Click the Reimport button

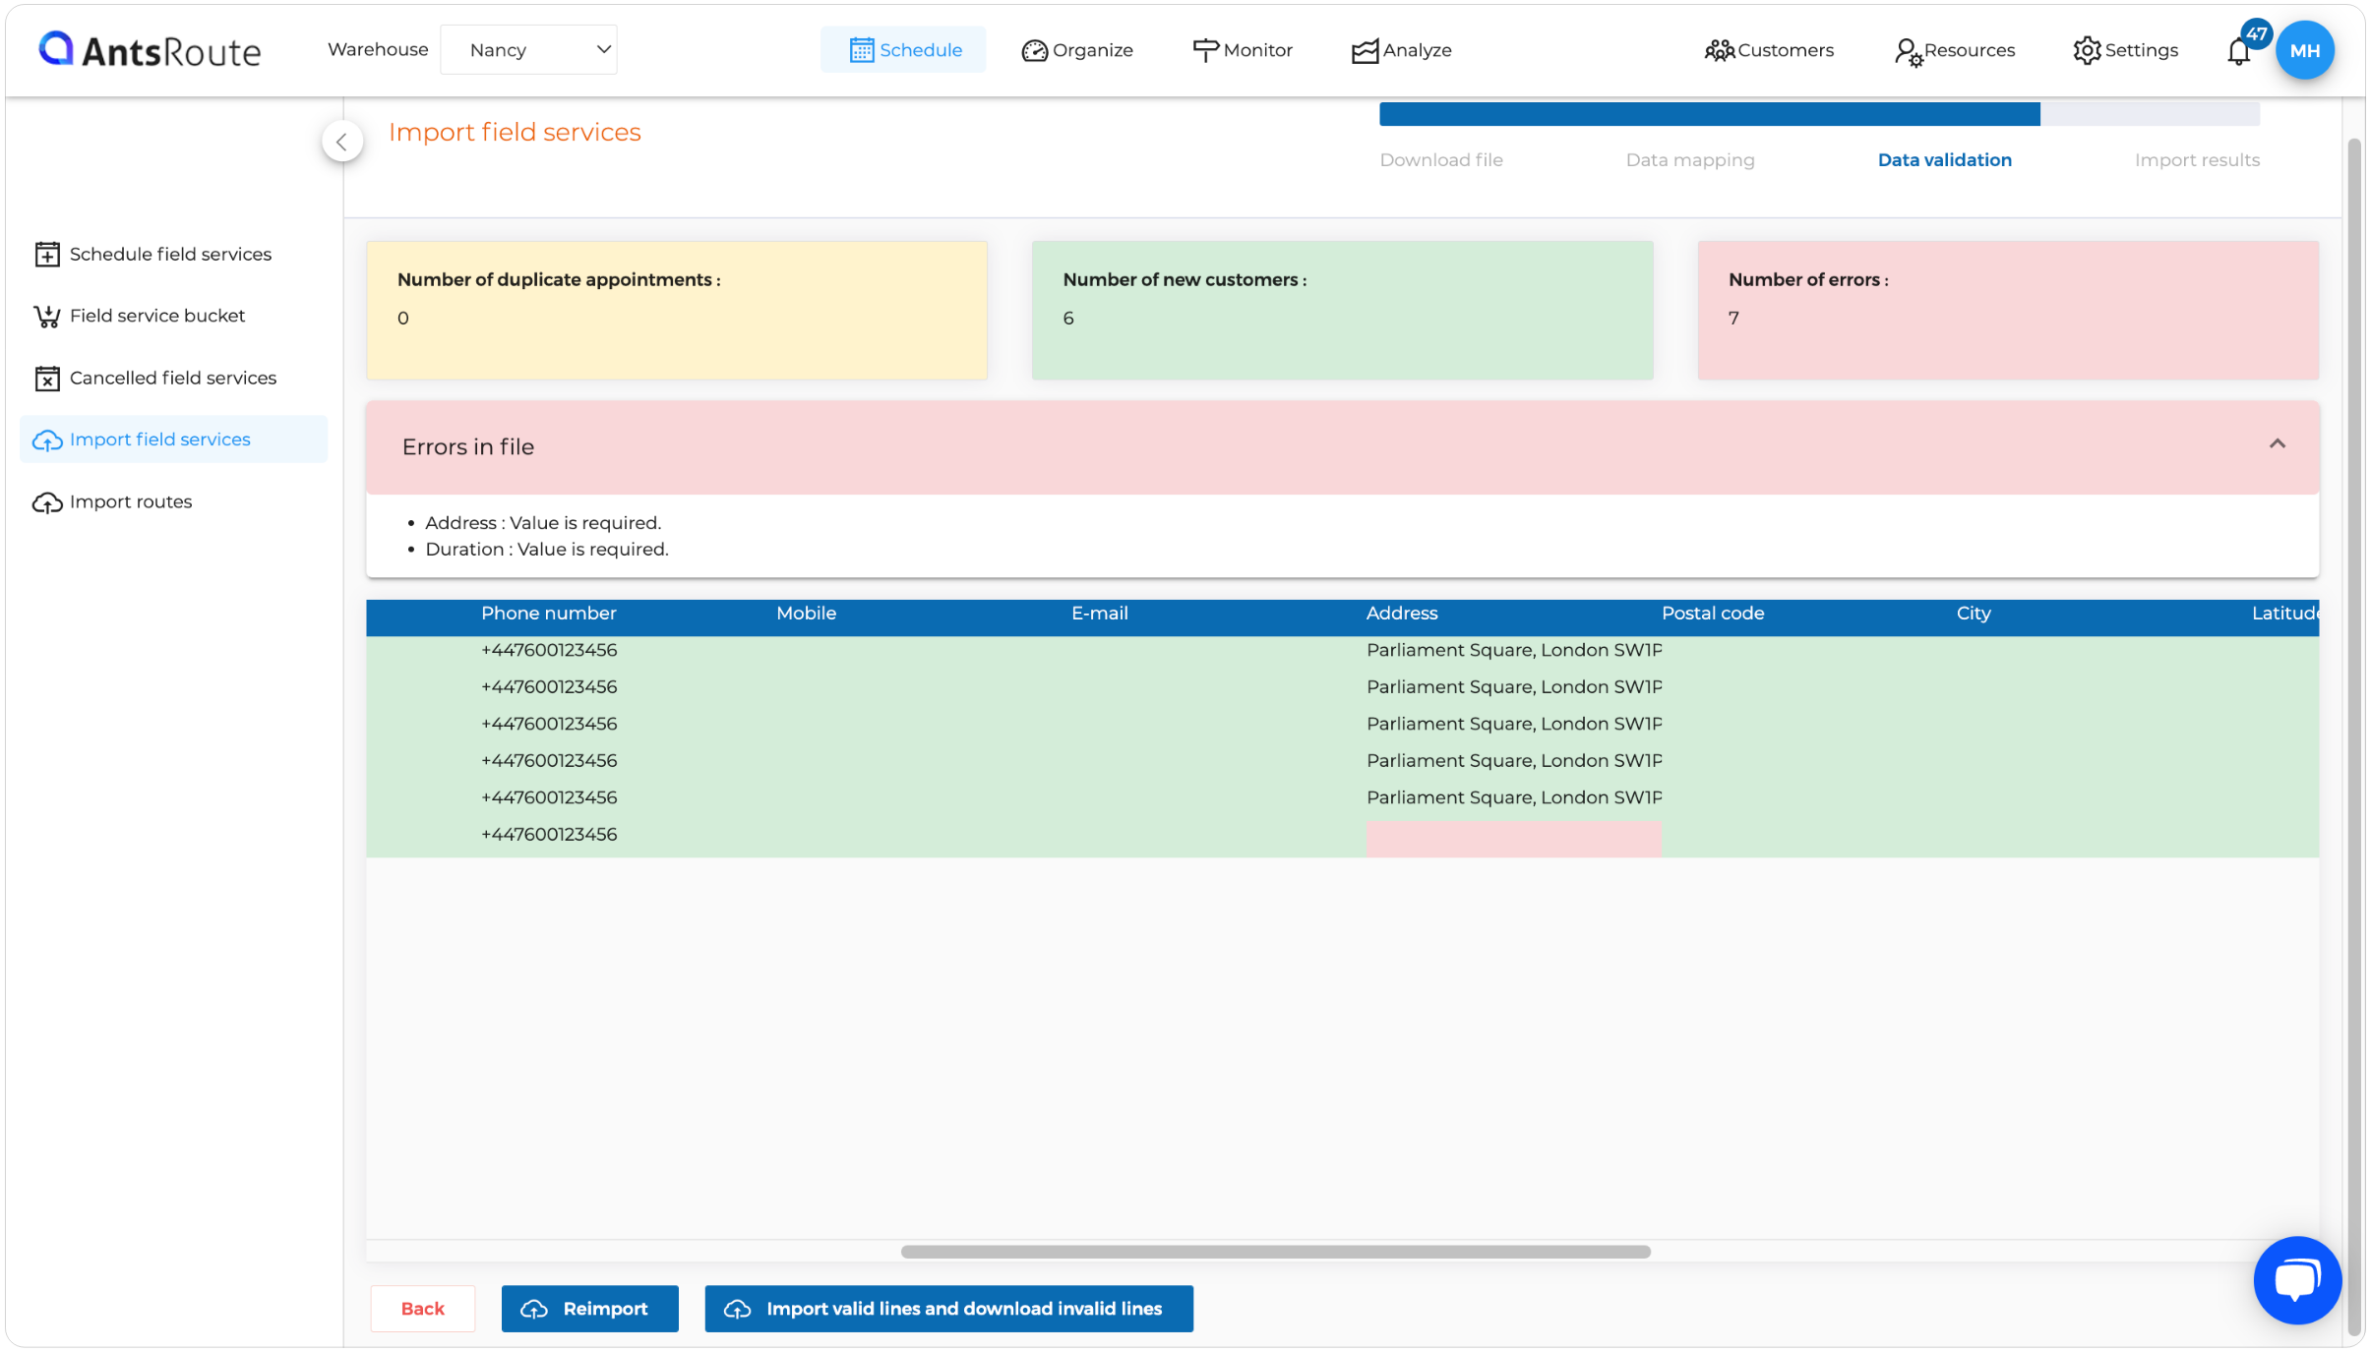coord(590,1309)
